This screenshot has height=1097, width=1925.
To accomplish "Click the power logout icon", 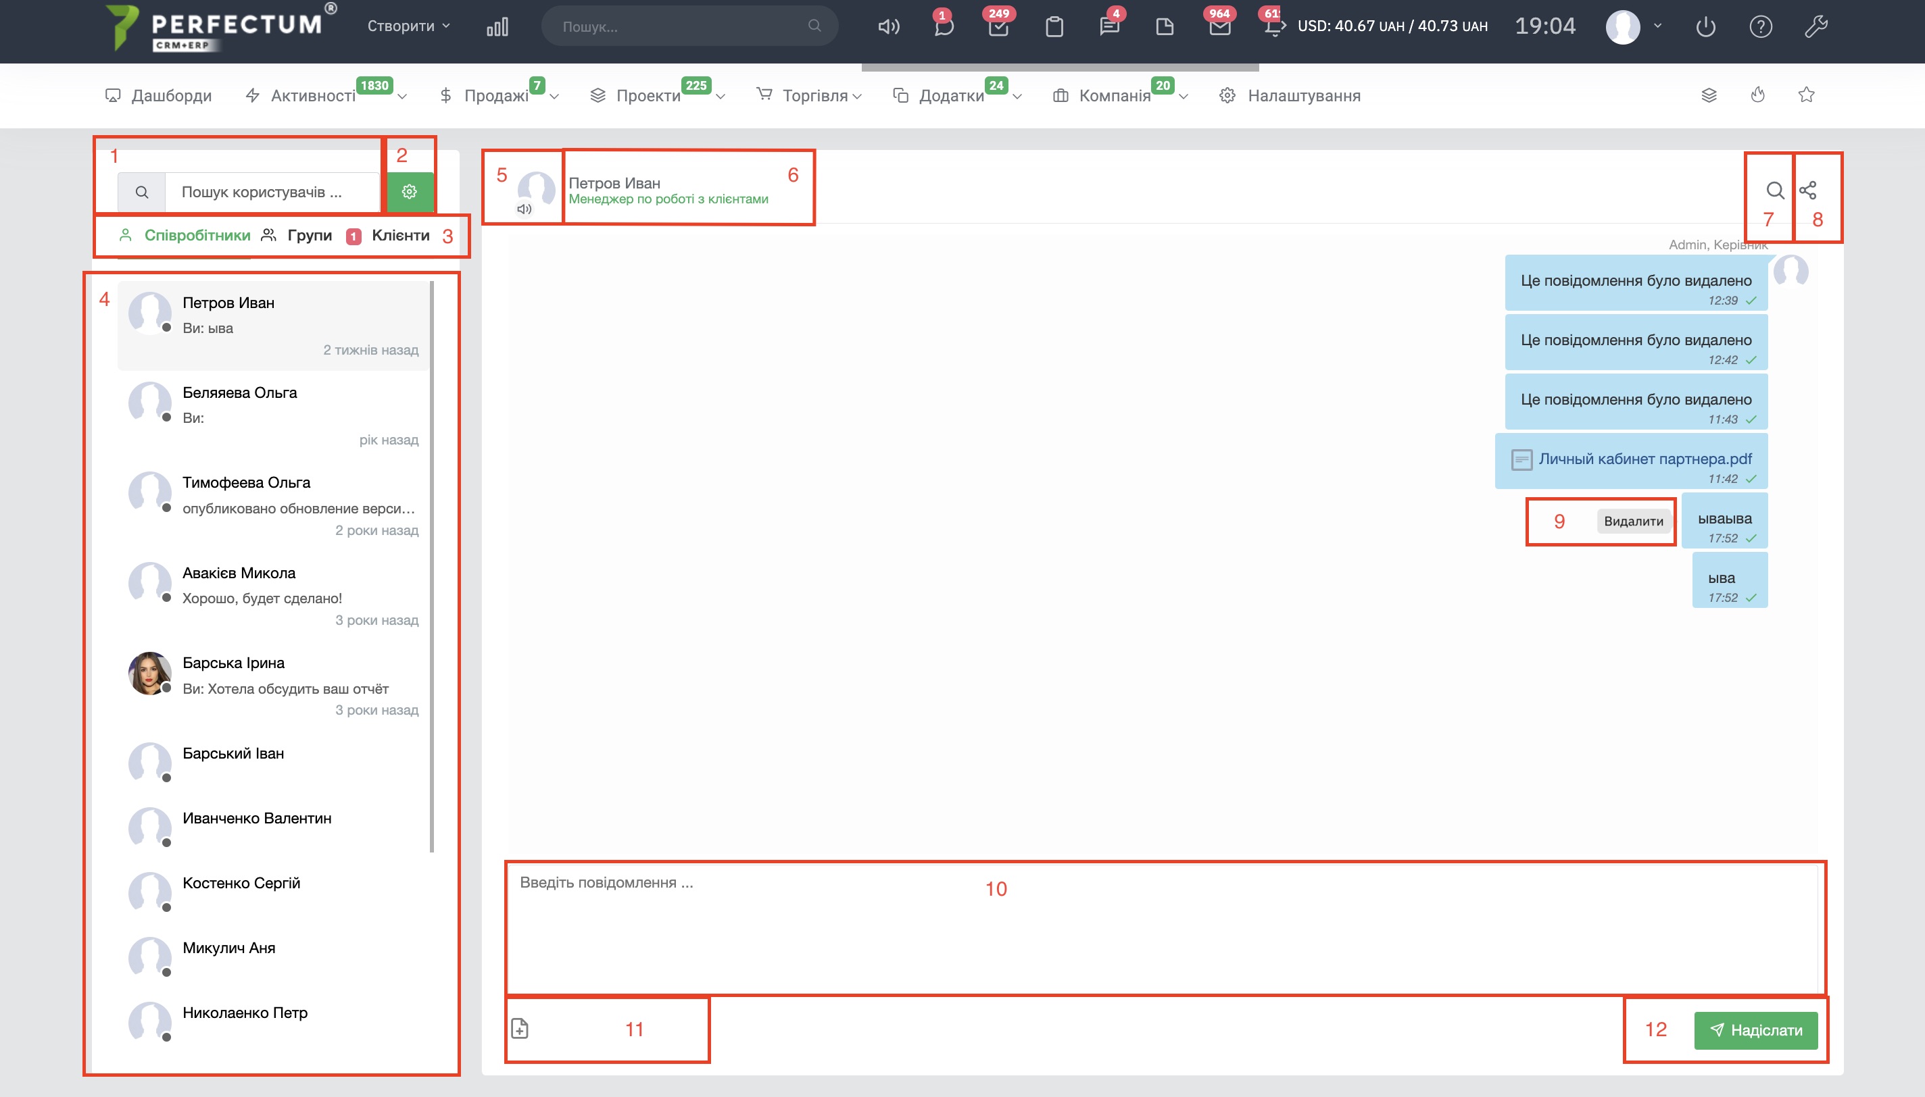I will click(x=1706, y=27).
